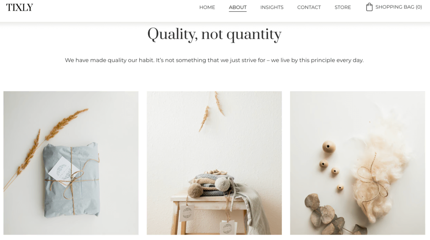Navigate to the CONTACT page

pyautogui.click(x=309, y=8)
